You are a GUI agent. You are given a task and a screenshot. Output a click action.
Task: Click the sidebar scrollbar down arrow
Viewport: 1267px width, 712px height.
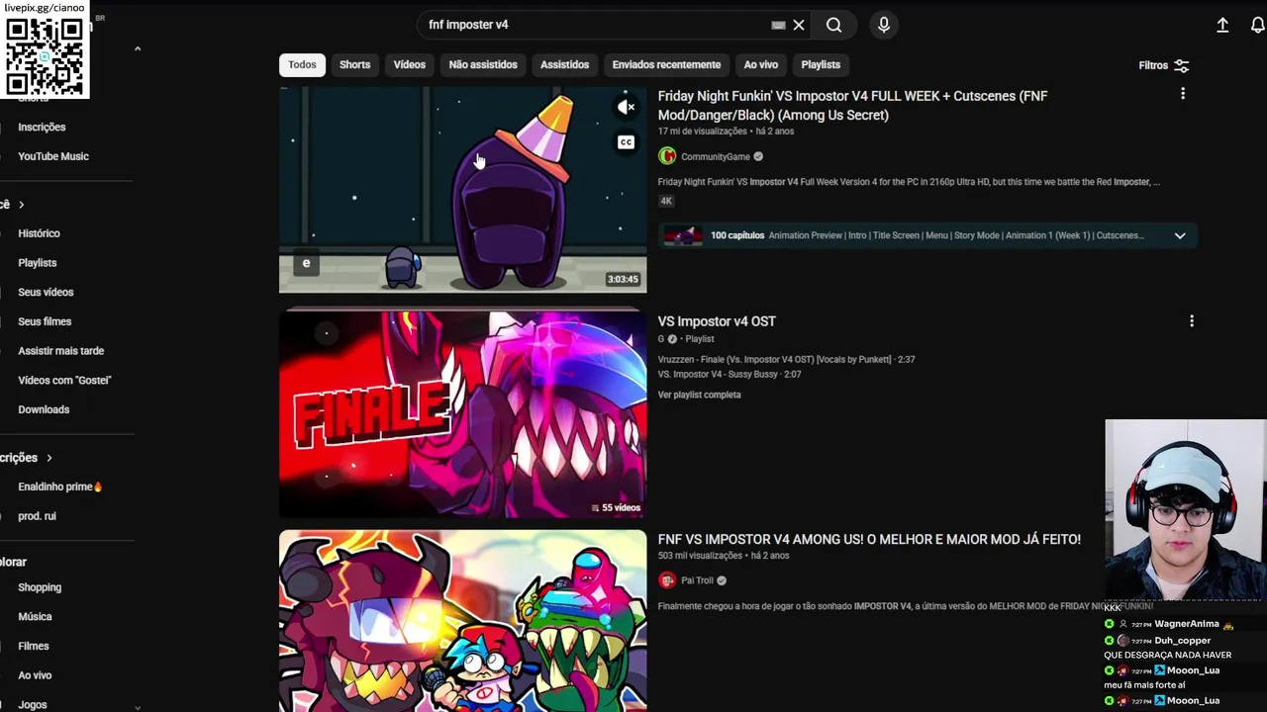click(x=138, y=706)
